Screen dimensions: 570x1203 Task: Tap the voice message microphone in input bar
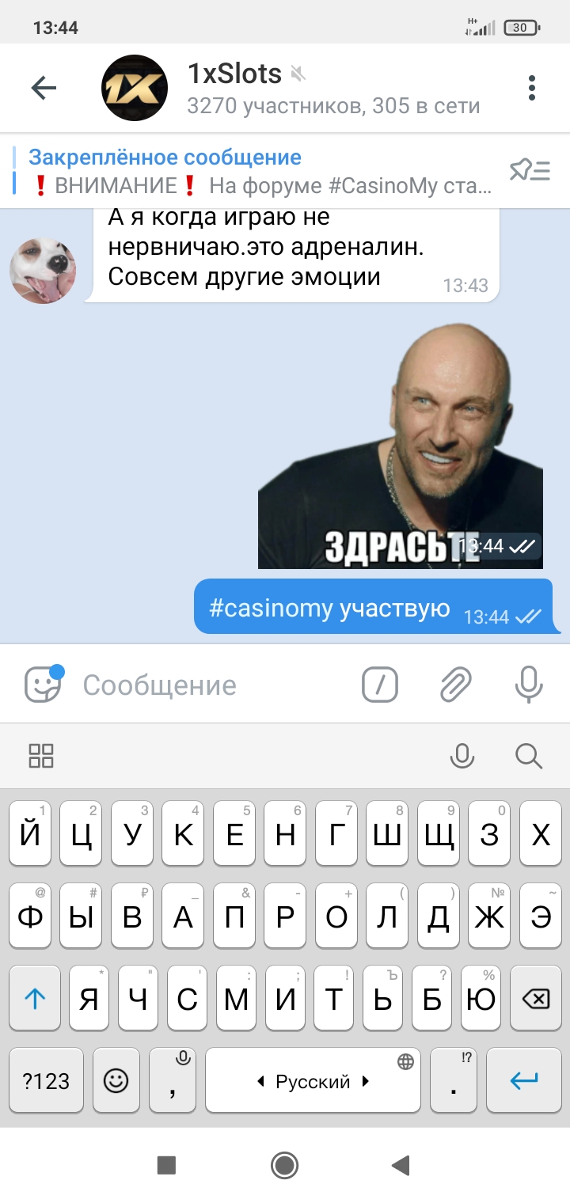[529, 685]
